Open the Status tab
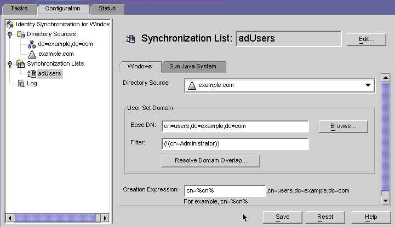 pos(107,8)
